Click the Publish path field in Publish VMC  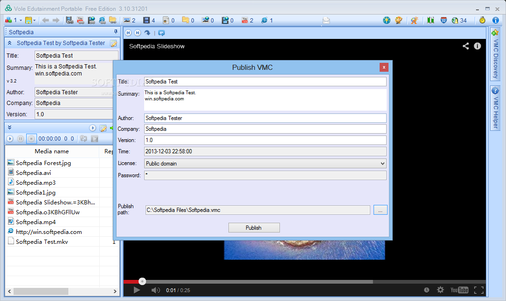coord(257,210)
